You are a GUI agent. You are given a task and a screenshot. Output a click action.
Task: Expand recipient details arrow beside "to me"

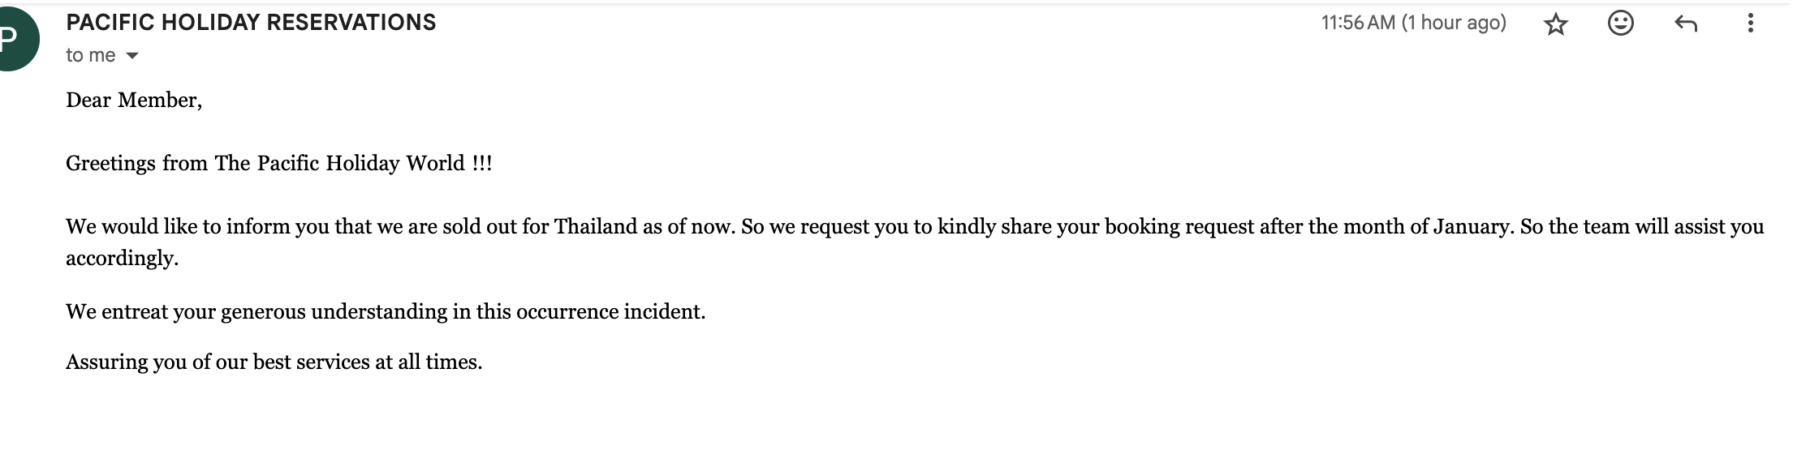pos(132,56)
